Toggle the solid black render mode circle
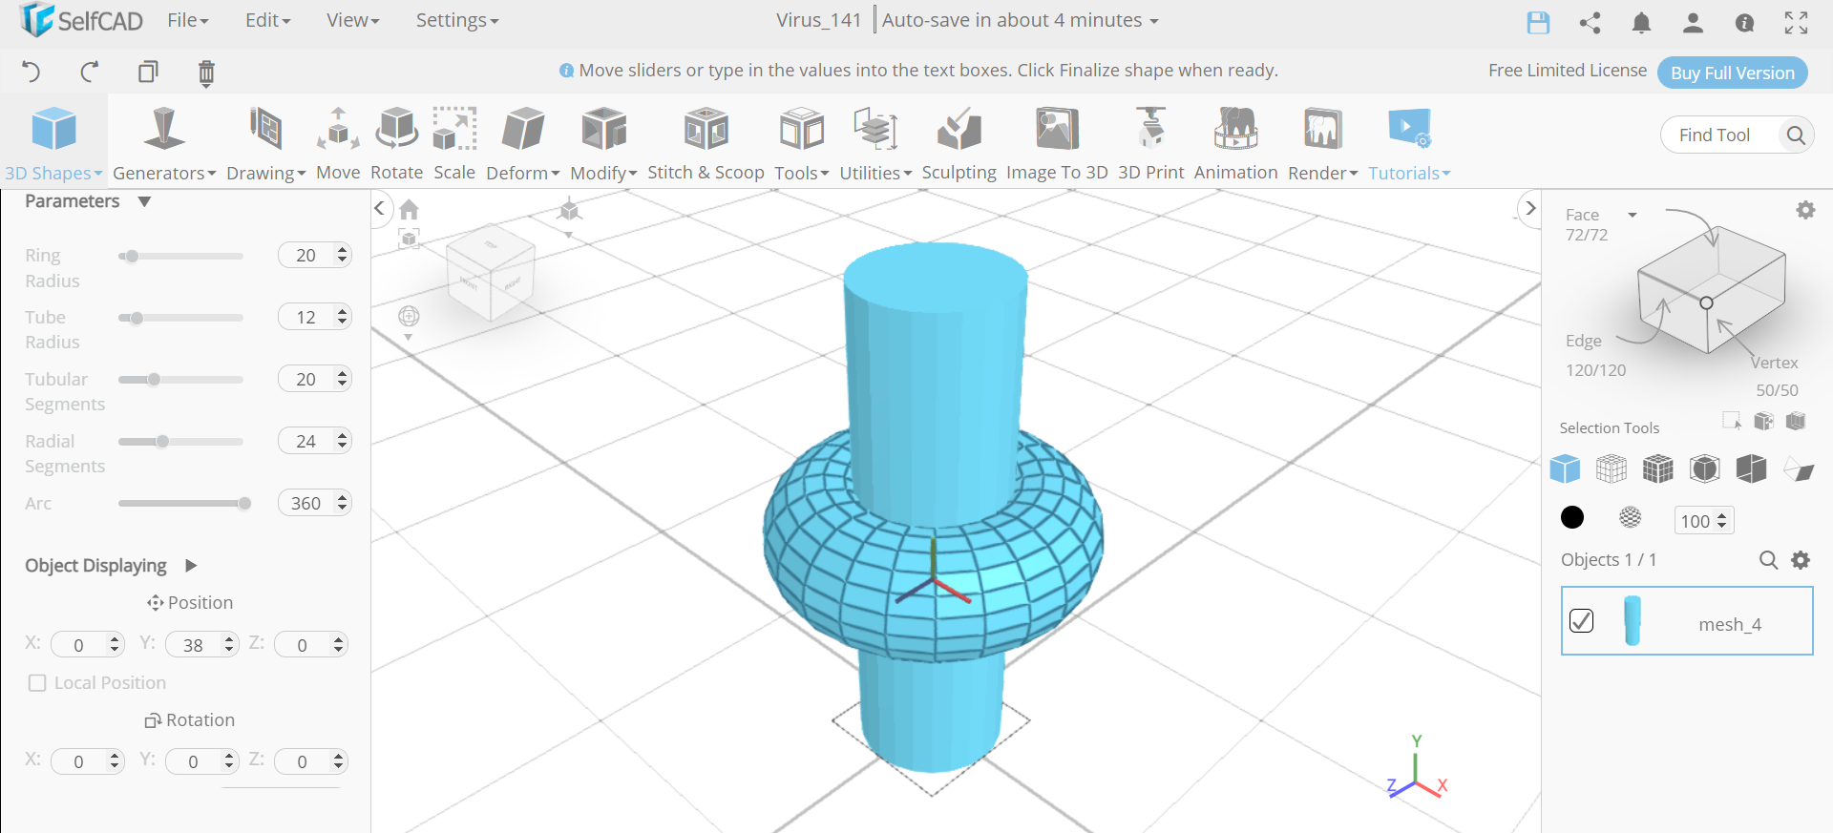This screenshot has height=833, width=1833. [1572, 517]
